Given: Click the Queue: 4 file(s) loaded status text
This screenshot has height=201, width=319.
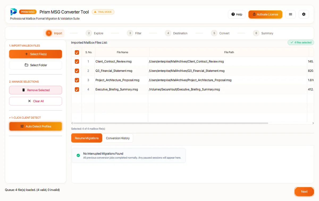Looking at the screenshot, I should pos(32,190).
